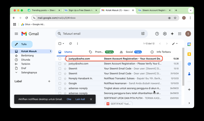The width and height of the screenshot is (204, 121).
Task: Open Chrome profile avatar in toolbar
Action: (x=184, y=18)
